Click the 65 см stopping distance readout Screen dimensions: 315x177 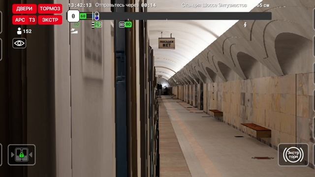pyautogui.click(x=263, y=5)
